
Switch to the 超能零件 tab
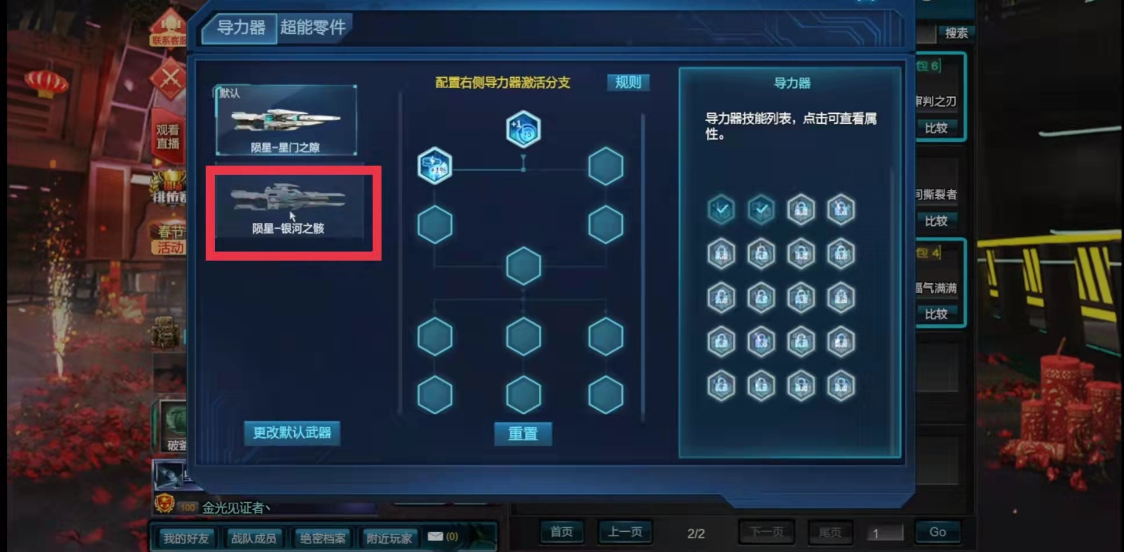coord(313,27)
